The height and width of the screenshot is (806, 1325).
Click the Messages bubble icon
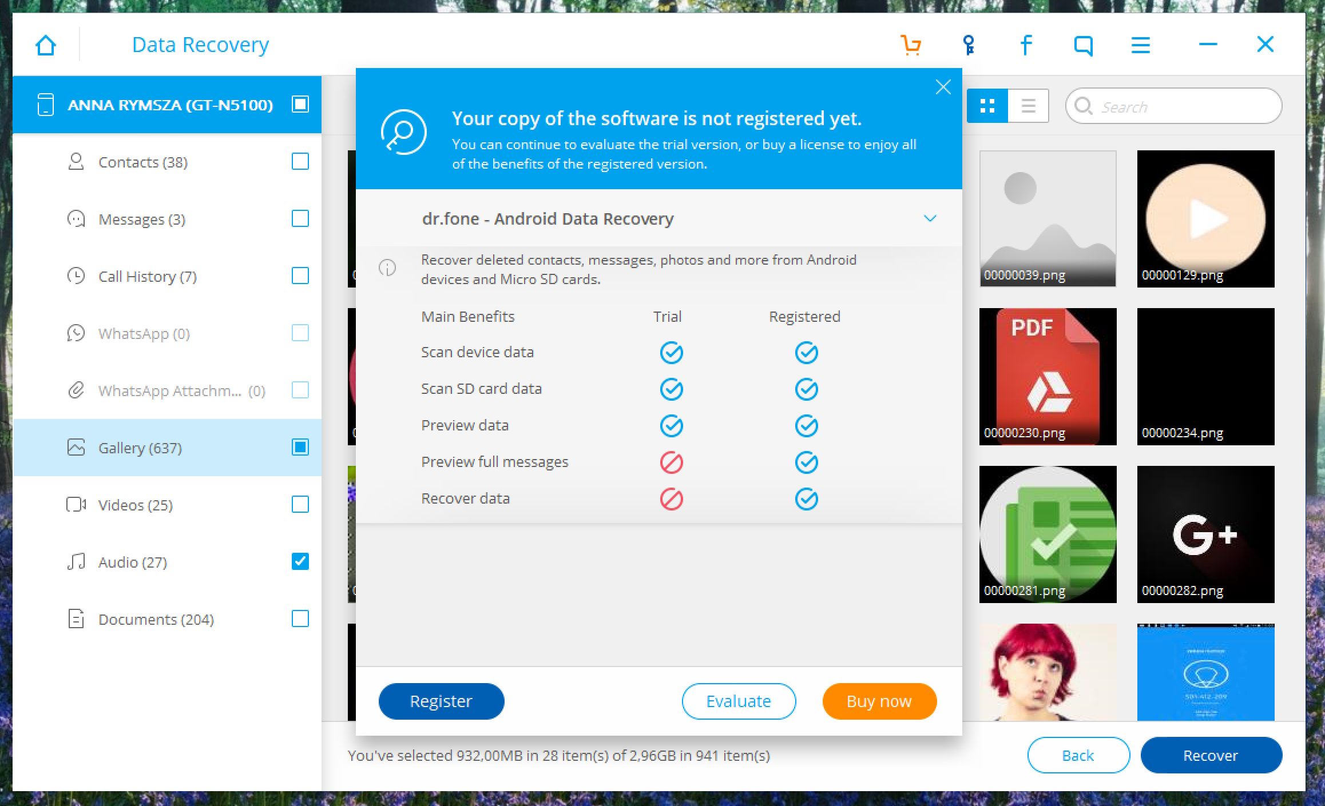[x=76, y=219]
